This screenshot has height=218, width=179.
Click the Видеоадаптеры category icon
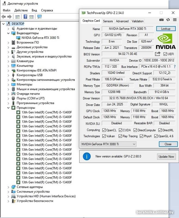(x=13, y=33)
